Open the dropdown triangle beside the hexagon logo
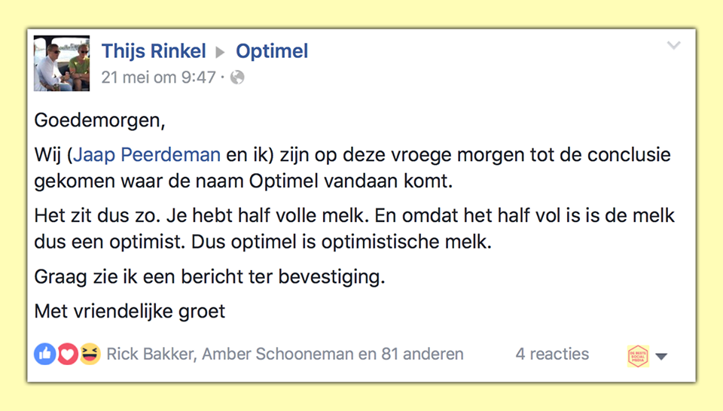723x411 pixels. [x=661, y=356]
